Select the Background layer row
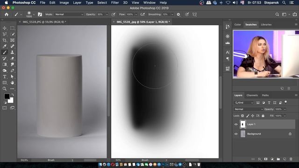Viewport: 299px width, 168px height. 264,134
